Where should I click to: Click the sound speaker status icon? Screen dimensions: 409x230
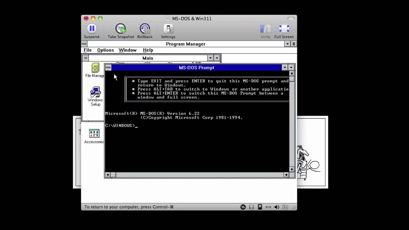[277, 207]
